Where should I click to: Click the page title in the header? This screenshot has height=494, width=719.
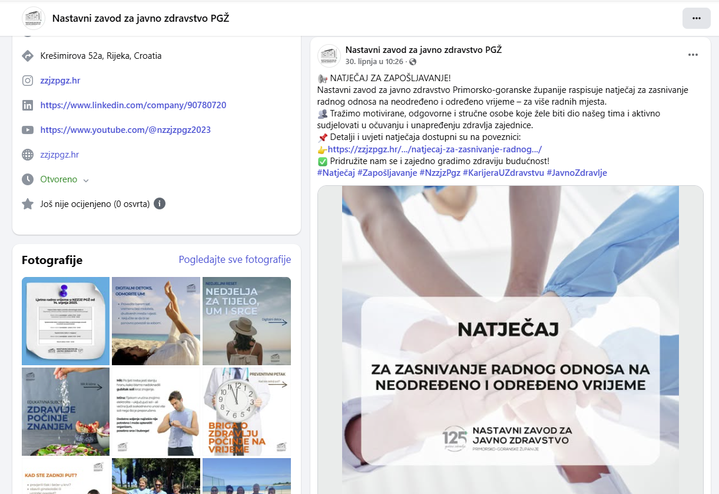point(141,18)
